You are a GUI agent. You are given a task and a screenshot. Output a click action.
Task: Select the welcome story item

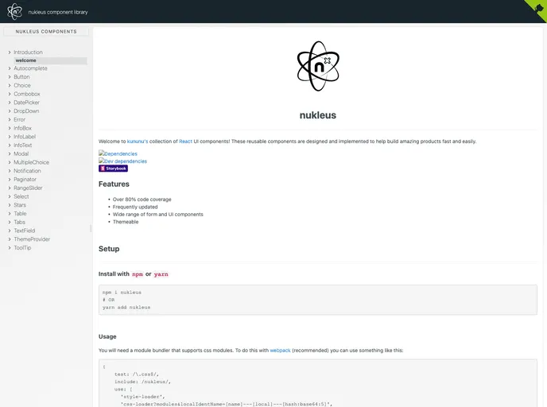(x=51, y=60)
